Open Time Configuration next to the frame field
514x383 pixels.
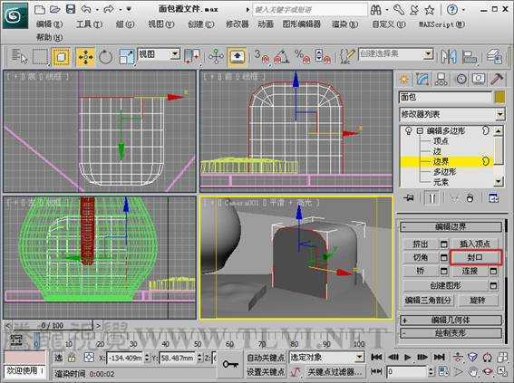tap(443, 371)
